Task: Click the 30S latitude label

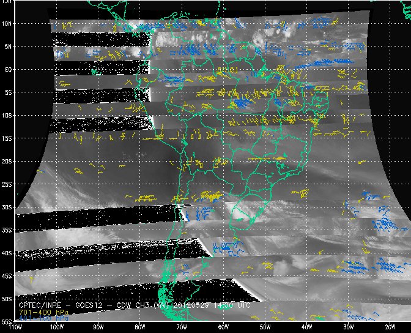Action: point(7,208)
